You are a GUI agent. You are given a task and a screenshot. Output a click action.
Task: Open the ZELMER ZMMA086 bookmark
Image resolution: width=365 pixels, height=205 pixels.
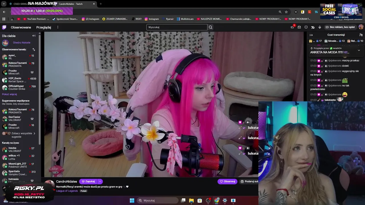click(x=115, y=19)
